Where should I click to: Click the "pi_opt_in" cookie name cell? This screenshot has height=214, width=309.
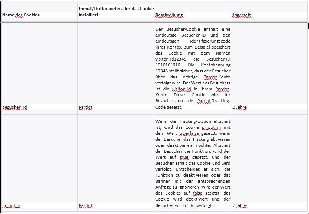pos(12,205)
